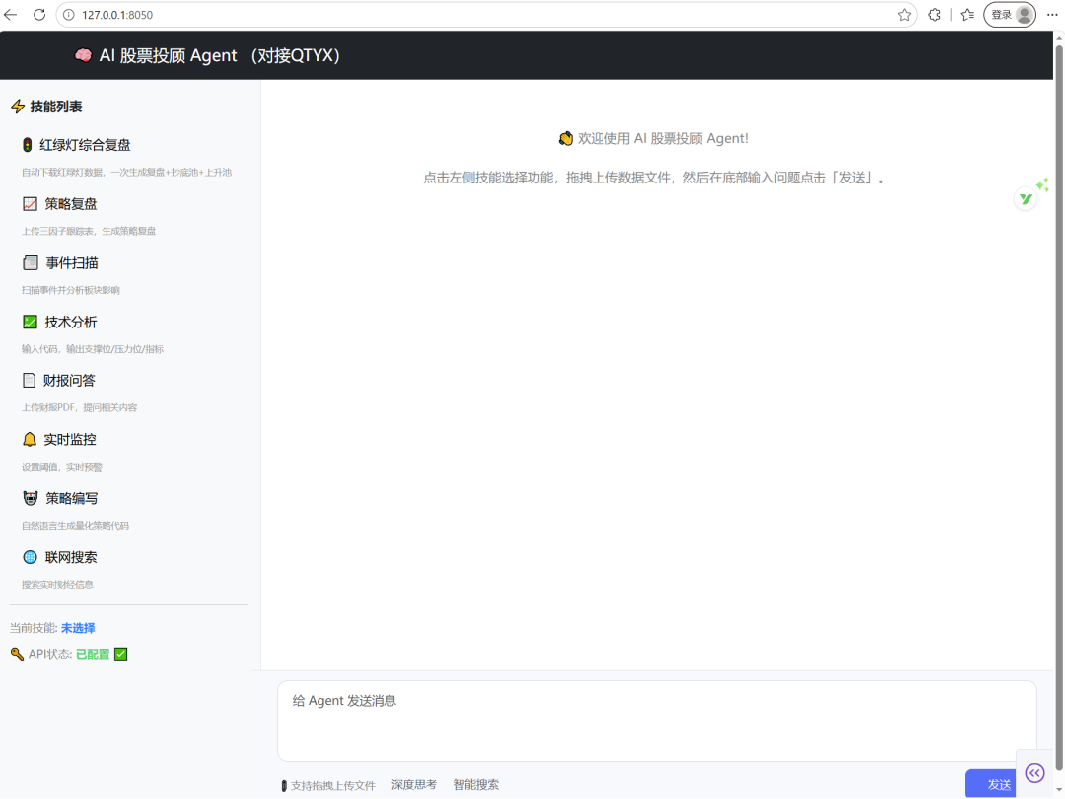
Task: Click the robot face icon for 策略编写
Action: point(31,498)
